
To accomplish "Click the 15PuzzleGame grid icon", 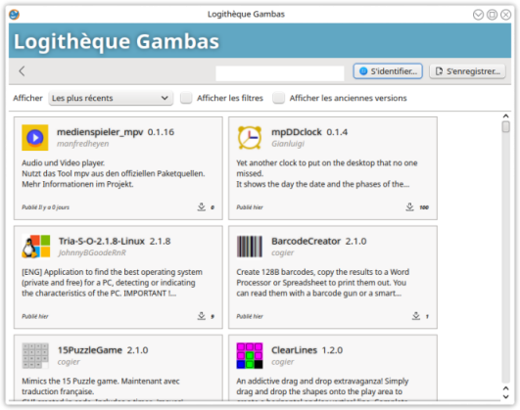I will click(35, 355).
